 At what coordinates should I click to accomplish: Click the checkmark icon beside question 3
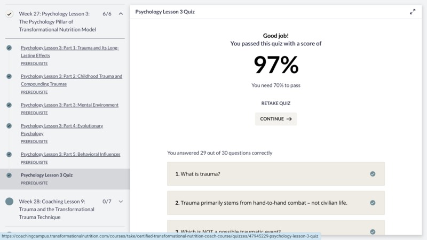pos(373,231)
